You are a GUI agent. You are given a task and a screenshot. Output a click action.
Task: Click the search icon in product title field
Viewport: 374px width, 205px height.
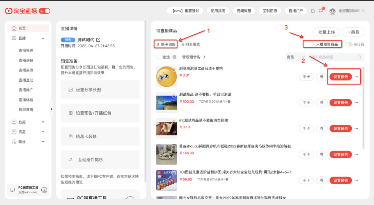point(359,57)
